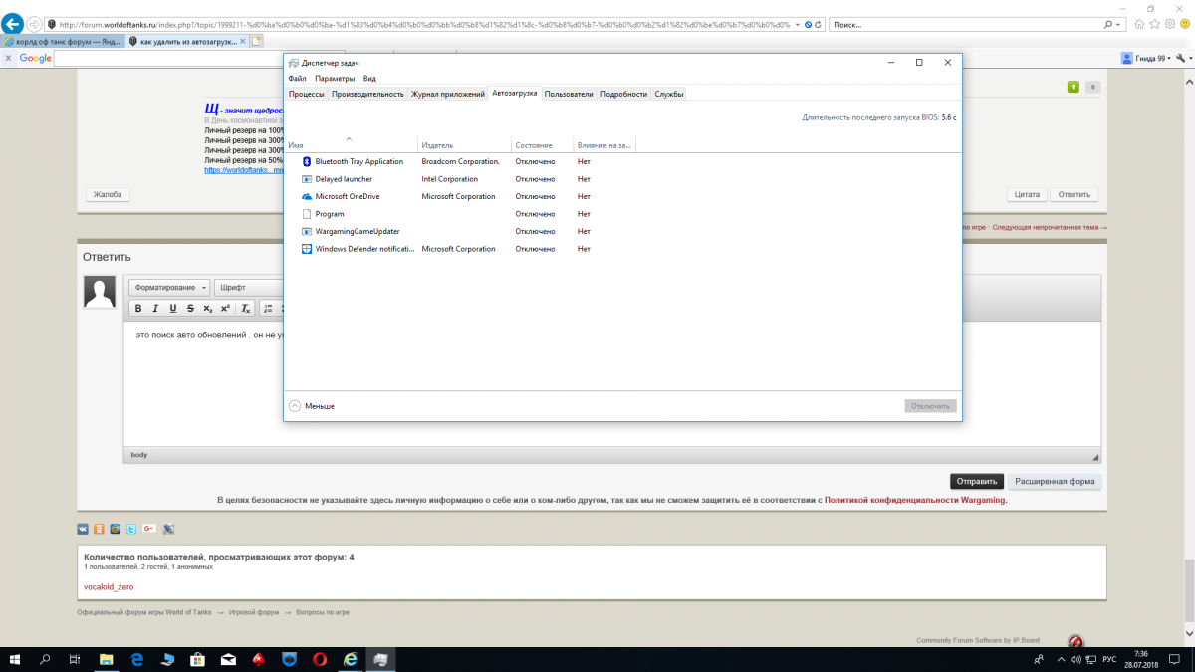The height and width of the screenshot is (672, 1195).
Task: Click the Состояние column header to sort
Action: 533,145
